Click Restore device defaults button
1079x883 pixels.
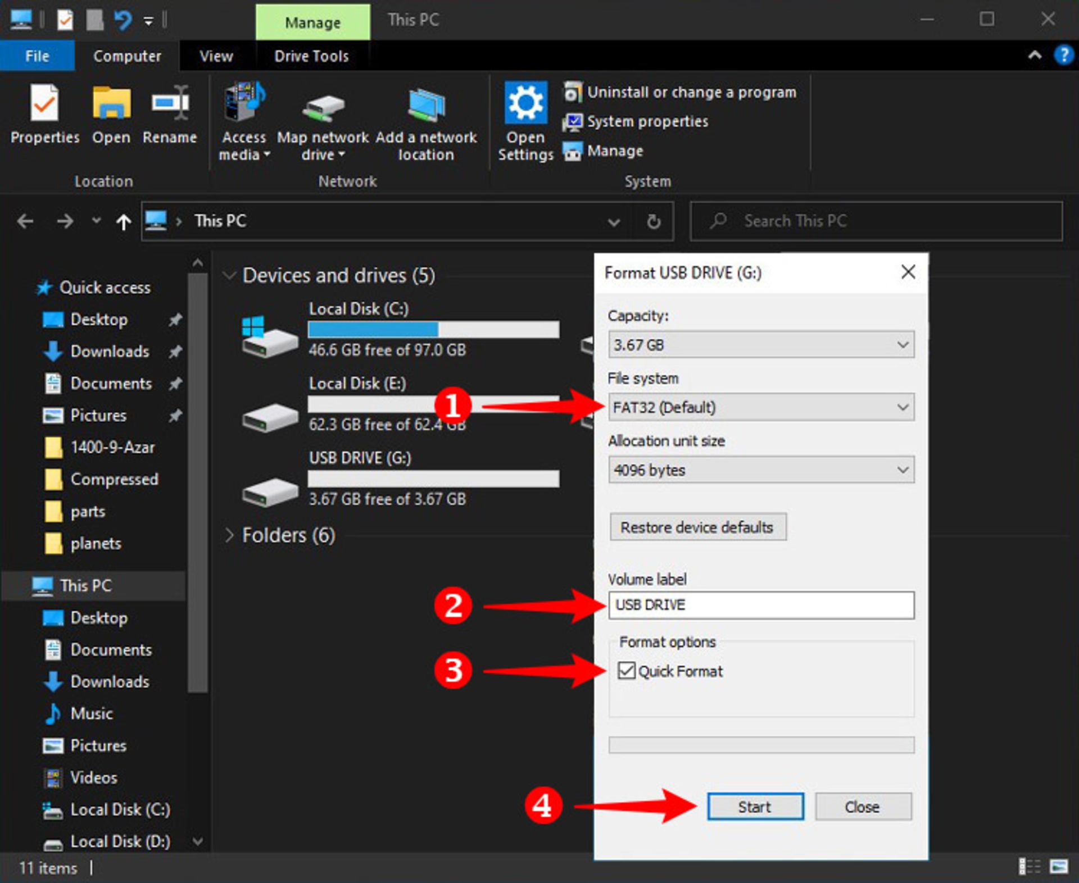[697, 527]
